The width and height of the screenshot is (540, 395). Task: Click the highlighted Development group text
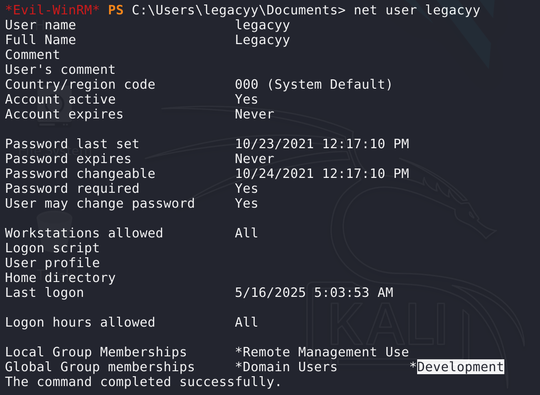click(x=460, y=367)
